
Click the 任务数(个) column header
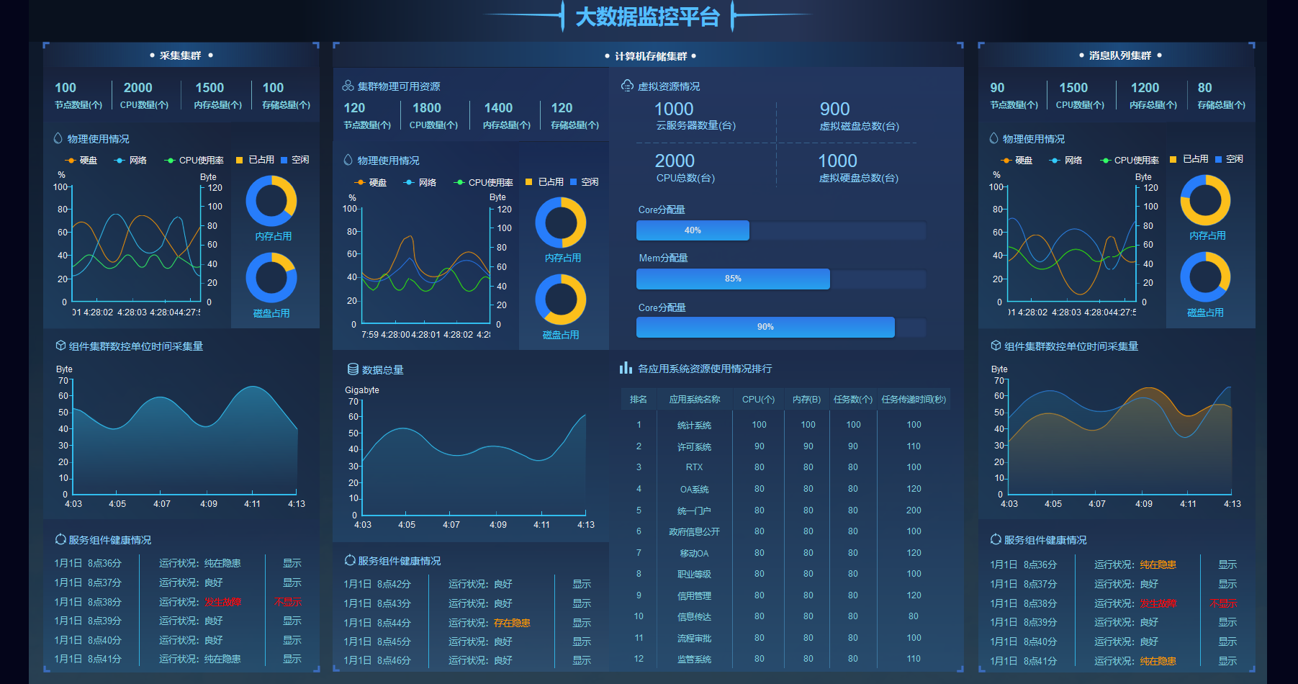tap(853, 399)
